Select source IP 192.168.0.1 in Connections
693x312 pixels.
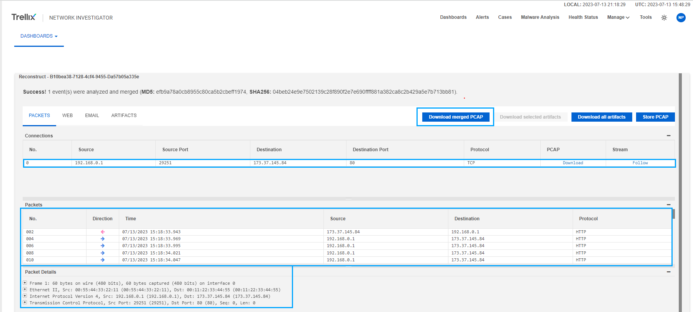tap(89, 163)
